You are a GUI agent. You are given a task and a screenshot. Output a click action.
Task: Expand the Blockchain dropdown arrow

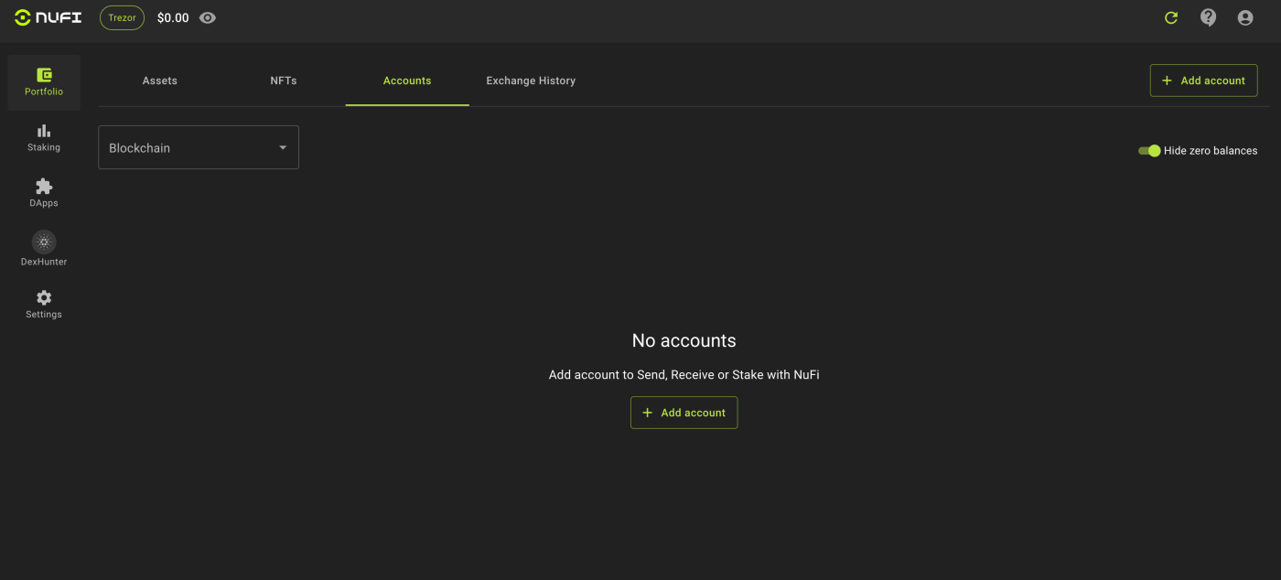[283, 147]
